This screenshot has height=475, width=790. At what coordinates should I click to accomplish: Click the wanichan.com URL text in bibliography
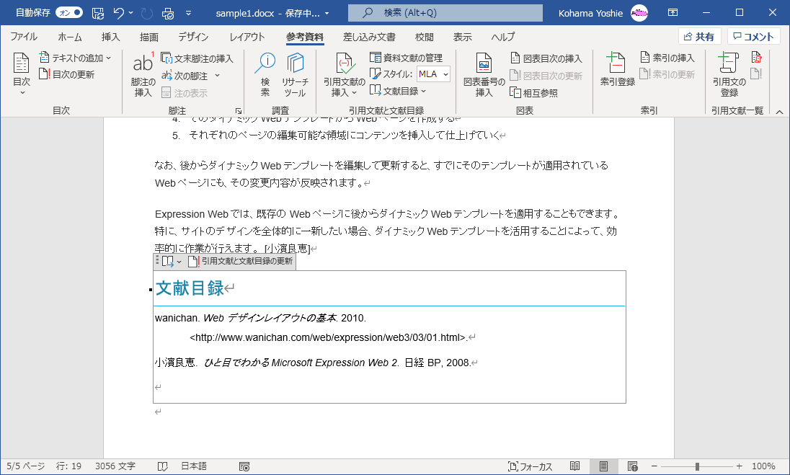point(330,337)
